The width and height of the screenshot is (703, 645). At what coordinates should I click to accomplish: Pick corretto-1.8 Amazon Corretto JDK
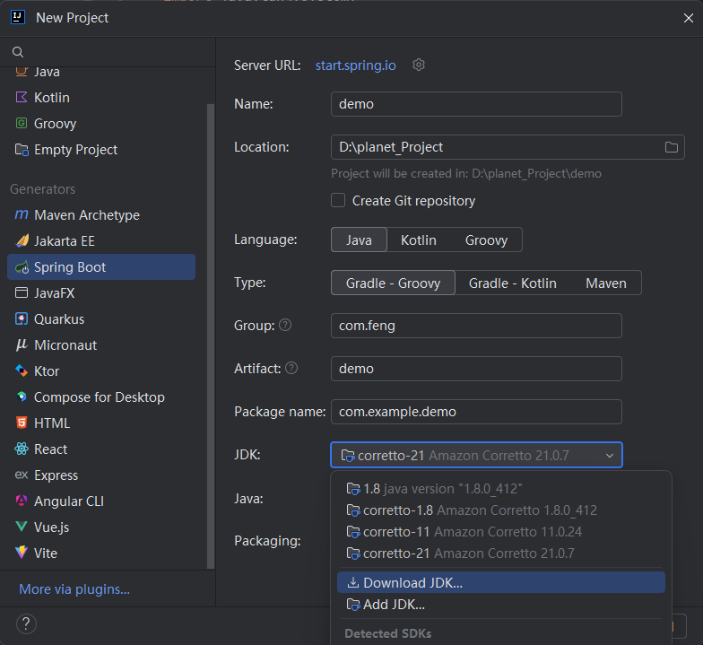[500, 510]
